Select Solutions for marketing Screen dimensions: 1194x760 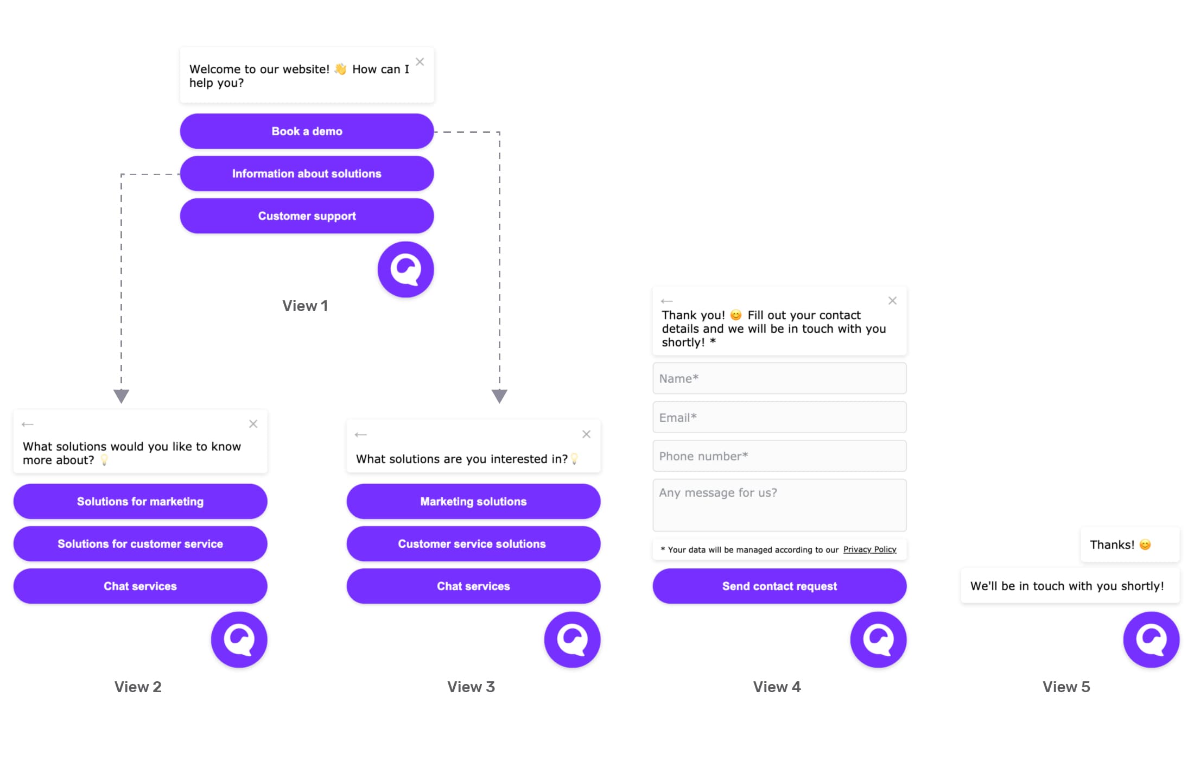click(140, 501)
